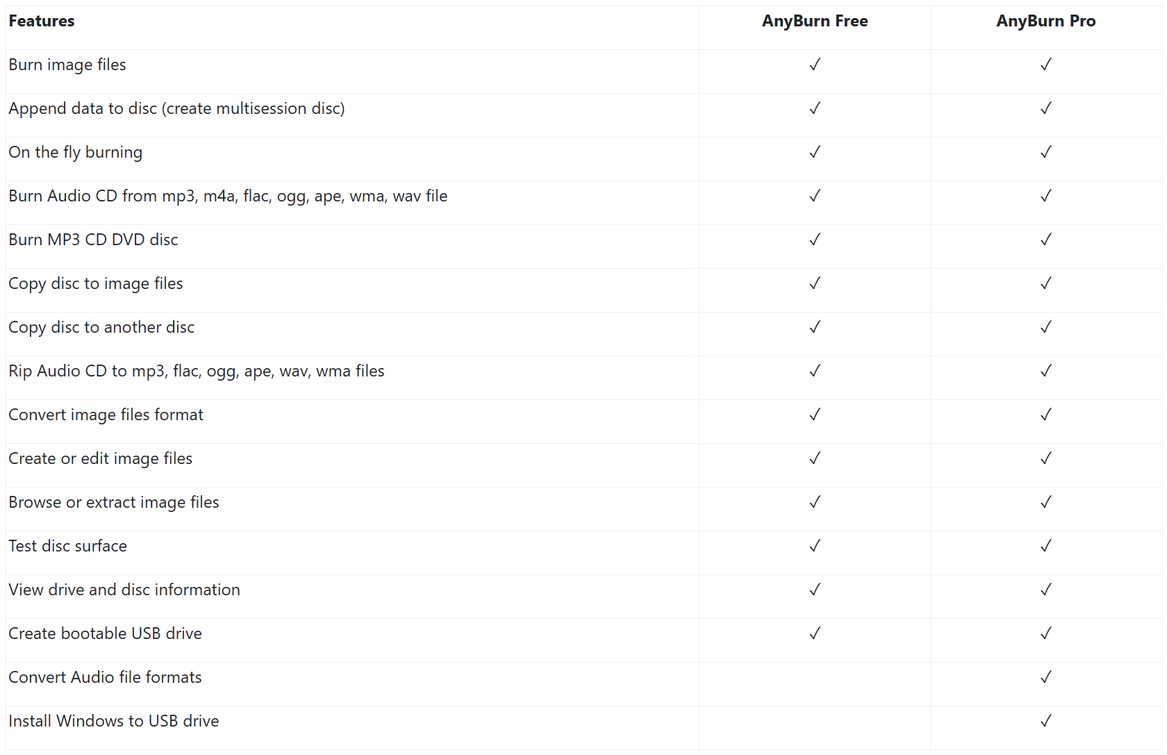Click the AnyBurn Free checkmark for Create bootable USB drive
Image resolution: width=1167 pixels, height=755 pixels.
(x=815, y=633)
